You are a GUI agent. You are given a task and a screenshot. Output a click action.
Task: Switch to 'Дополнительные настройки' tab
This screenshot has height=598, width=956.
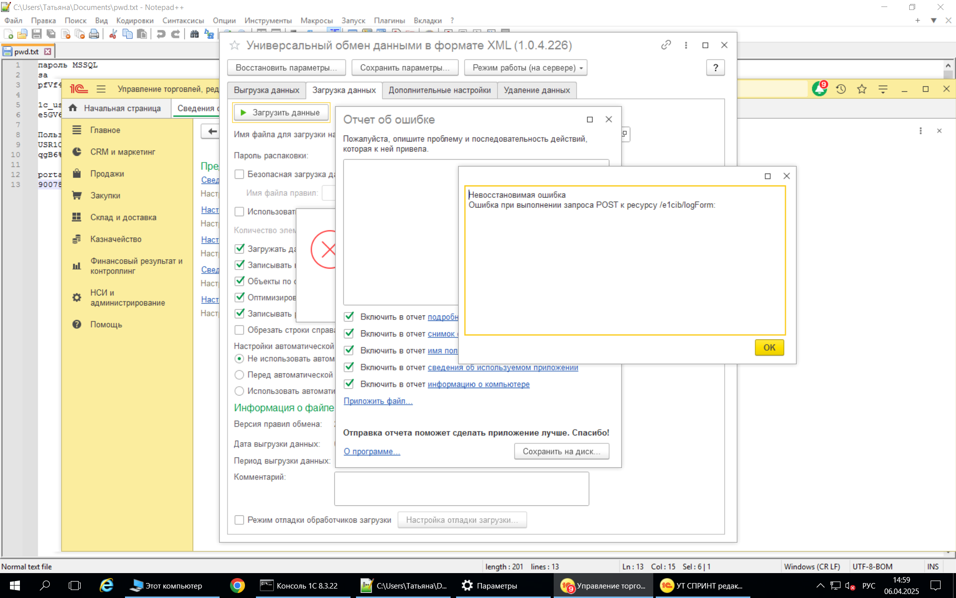pos(440,90)
